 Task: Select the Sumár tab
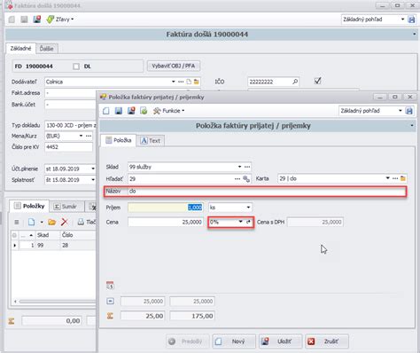coord(66,207)
